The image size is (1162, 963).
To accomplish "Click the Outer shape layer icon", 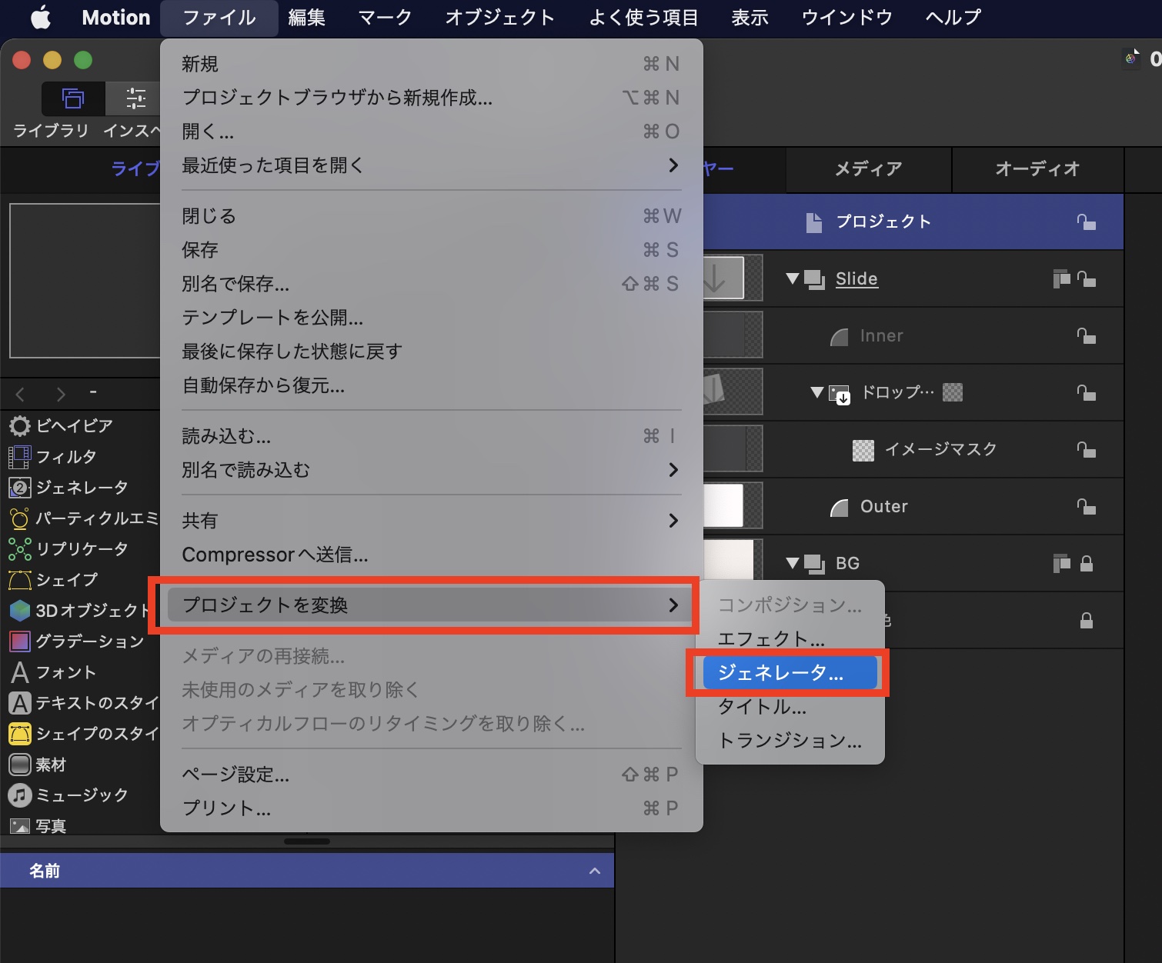I will point(840,507).
